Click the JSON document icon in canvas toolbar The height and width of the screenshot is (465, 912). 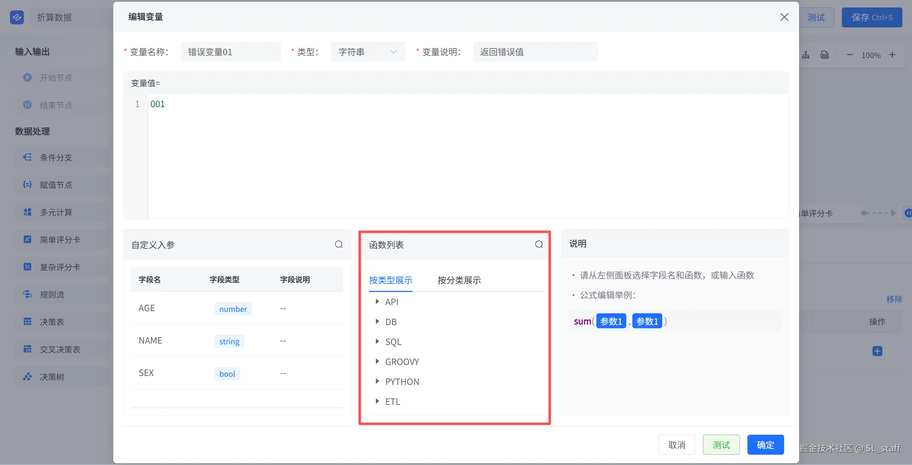click(x=825, y=55)
